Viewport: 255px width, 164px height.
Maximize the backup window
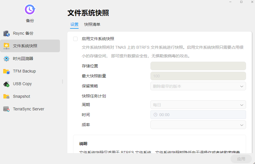pyautogui.click(x=241, y=2)
